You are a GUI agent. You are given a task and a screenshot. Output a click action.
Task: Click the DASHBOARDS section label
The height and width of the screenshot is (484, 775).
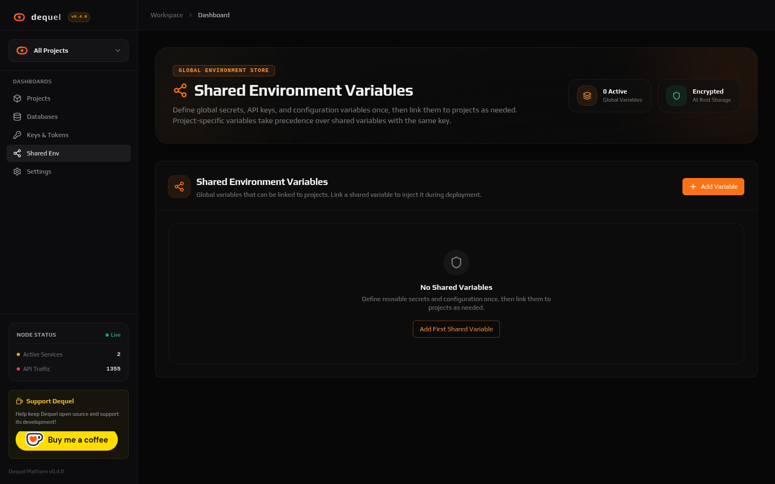(x=32, y=82)
